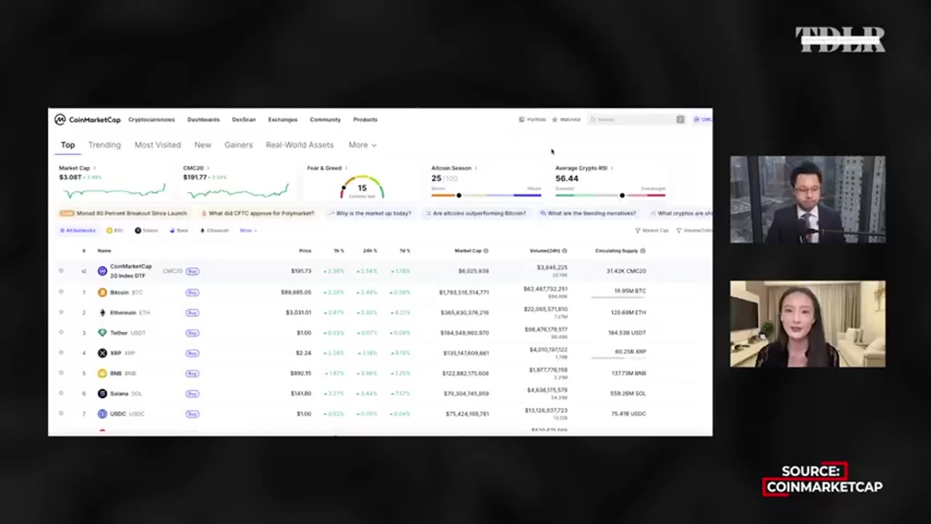Switch to the Real-World Assets tab

[300, 145]
